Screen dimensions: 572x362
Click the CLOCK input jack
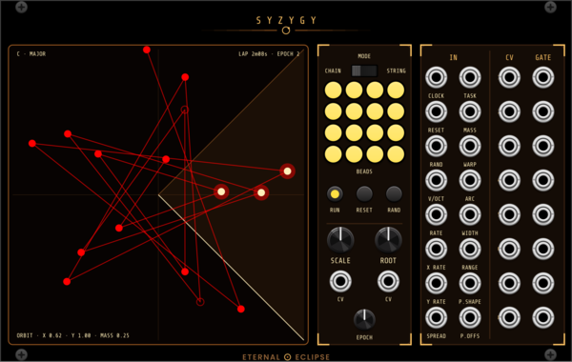coord(436,77)
